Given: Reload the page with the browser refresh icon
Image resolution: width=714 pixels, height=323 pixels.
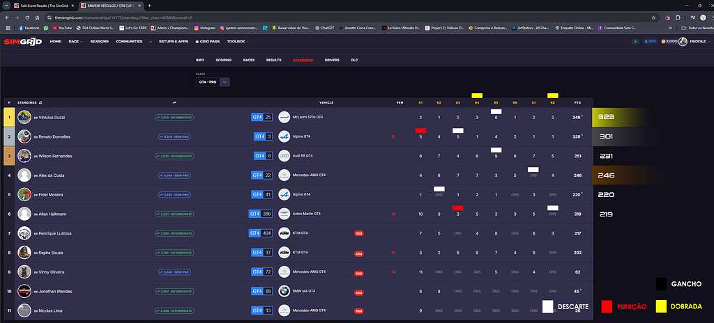Looking at the screenshot, I should [27, 17].
